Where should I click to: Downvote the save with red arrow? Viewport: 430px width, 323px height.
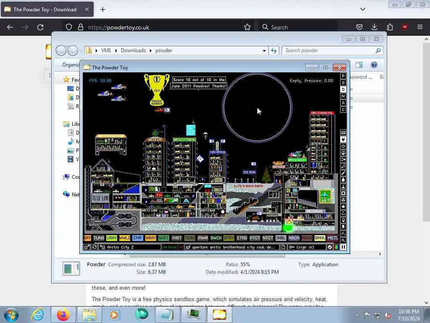(x=181, y=247)
